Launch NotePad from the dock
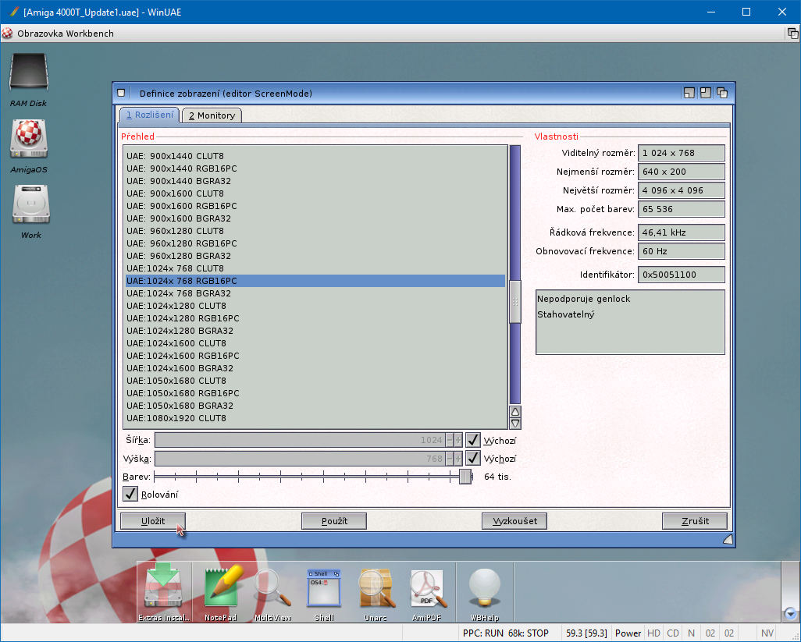This screenshot has width=801, height=642. pos(220,589)
